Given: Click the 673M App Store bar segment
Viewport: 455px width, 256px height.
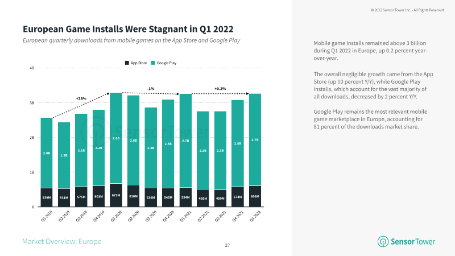Looking at the screenshot, I should pyautogui.click(x=115, y=195).
